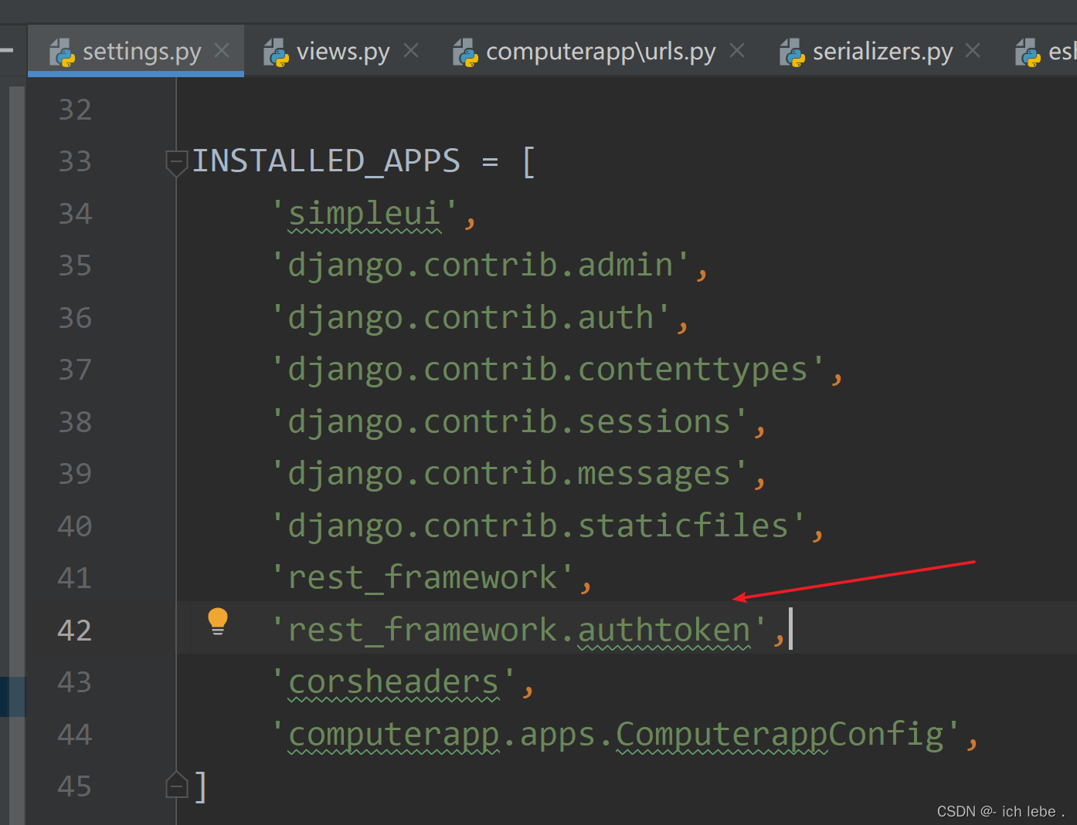Close the settings.py tab
Image resolution: width=1077 pixels, height=825 pixels.
(222, 51)
